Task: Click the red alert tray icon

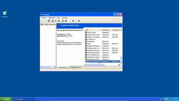Action: pos(172,99)
